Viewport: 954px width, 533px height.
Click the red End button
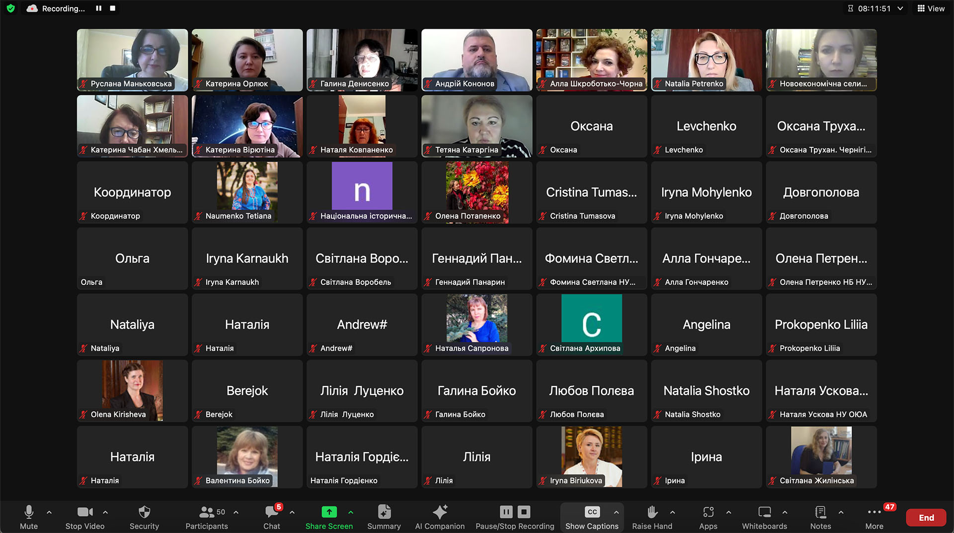926,518
